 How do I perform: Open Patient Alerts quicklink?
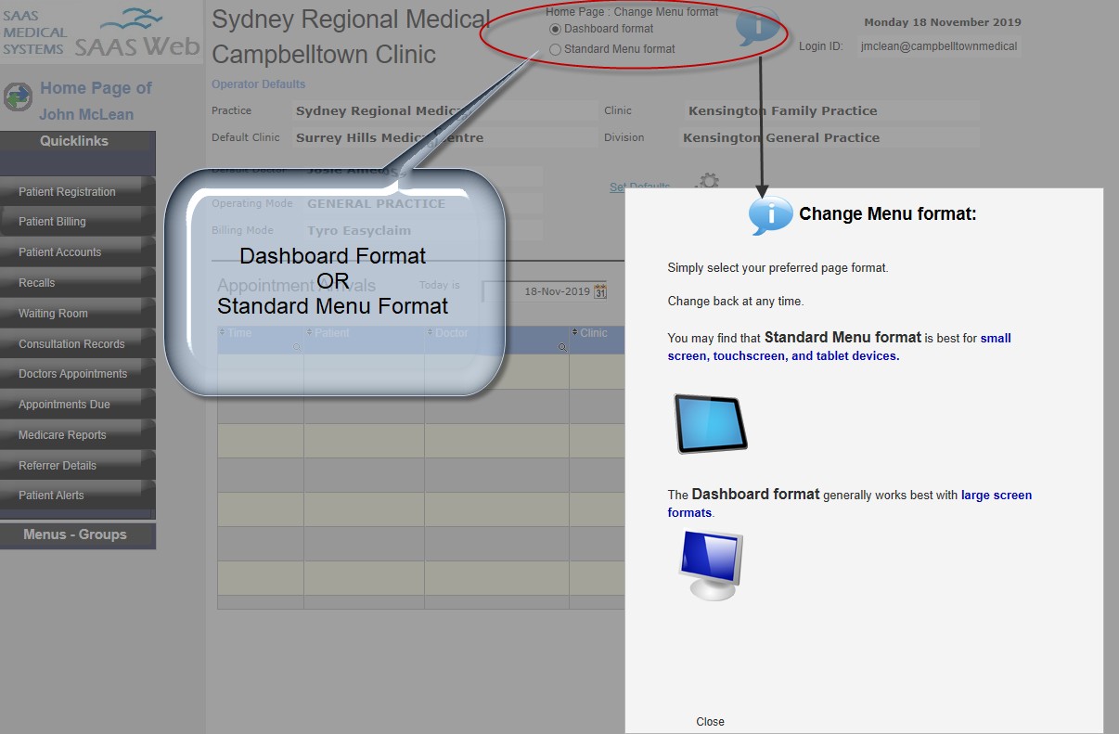point(78,496)
